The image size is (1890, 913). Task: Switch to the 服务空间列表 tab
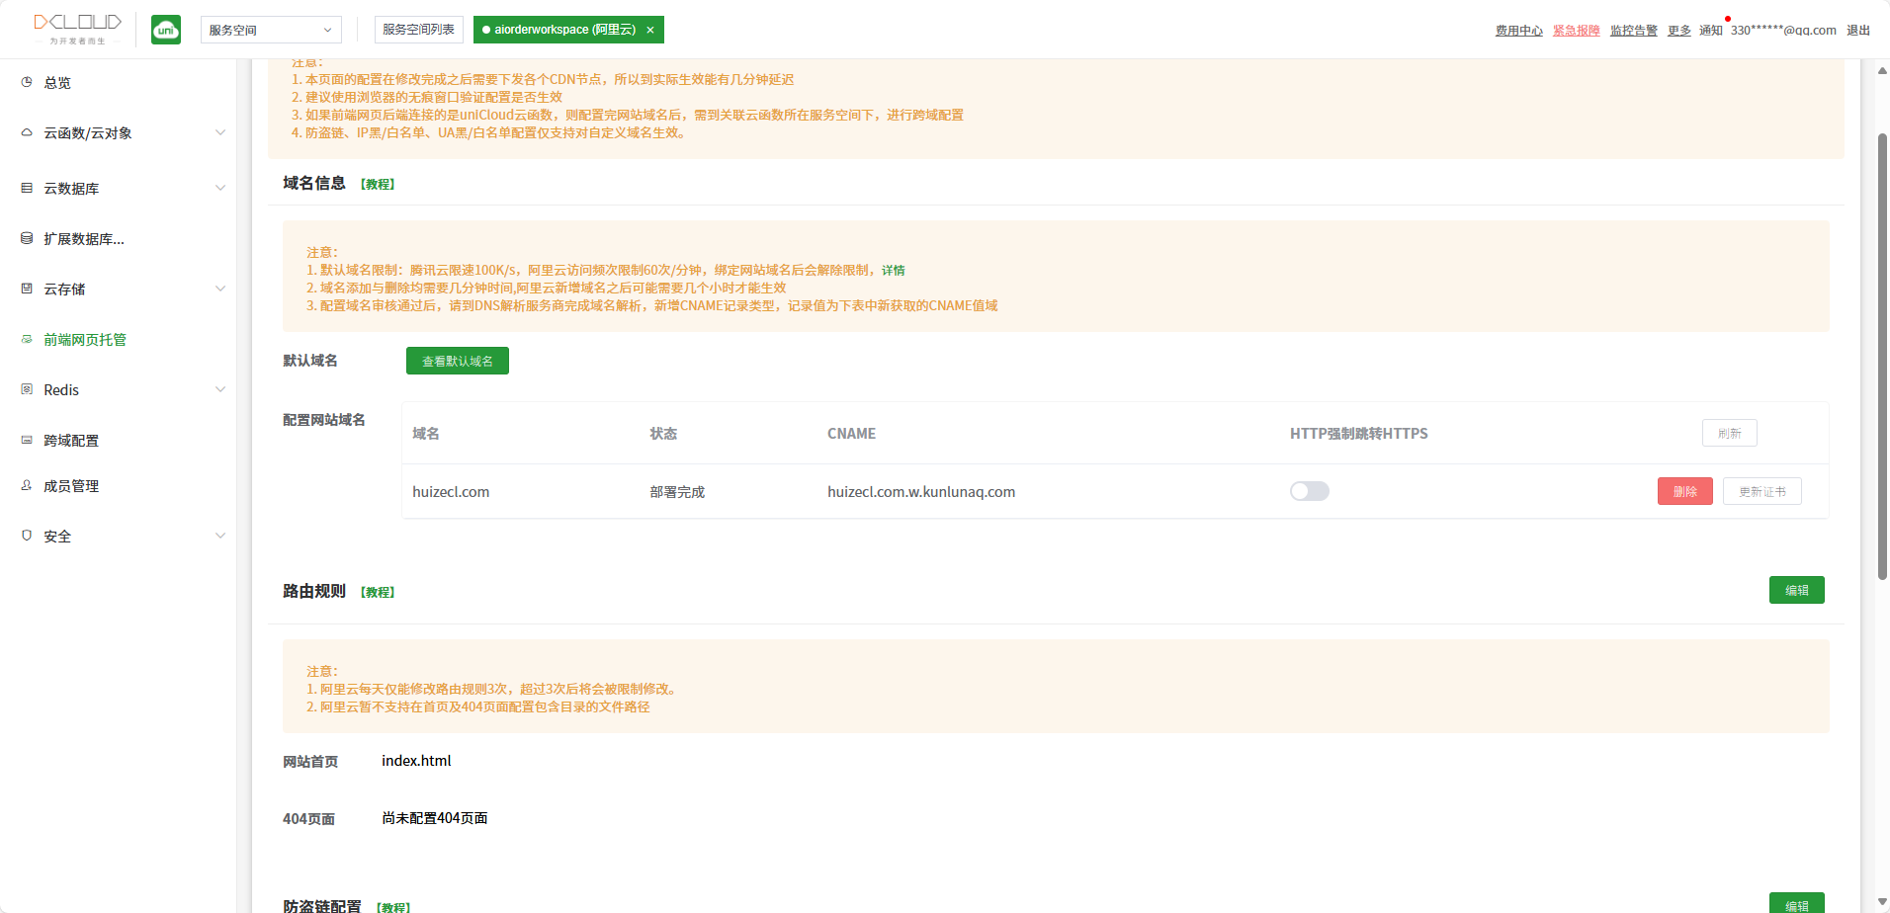click(x=418, y=30)
